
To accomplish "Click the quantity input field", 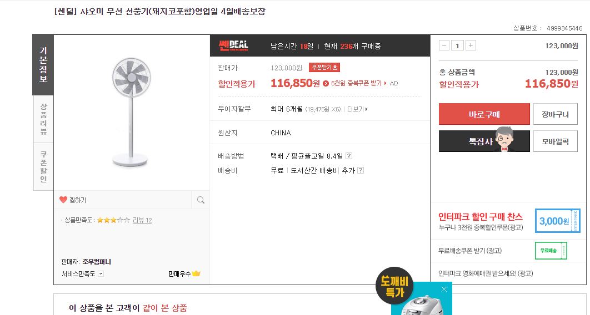I will (x=457, y=45).
